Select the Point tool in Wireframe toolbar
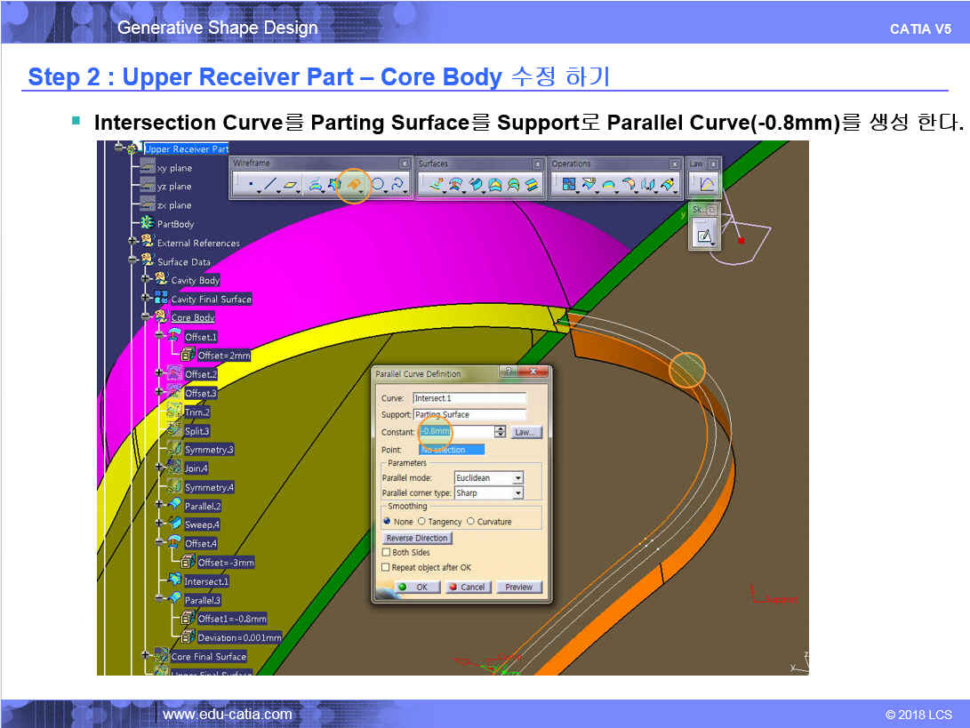 click(250, 185)
